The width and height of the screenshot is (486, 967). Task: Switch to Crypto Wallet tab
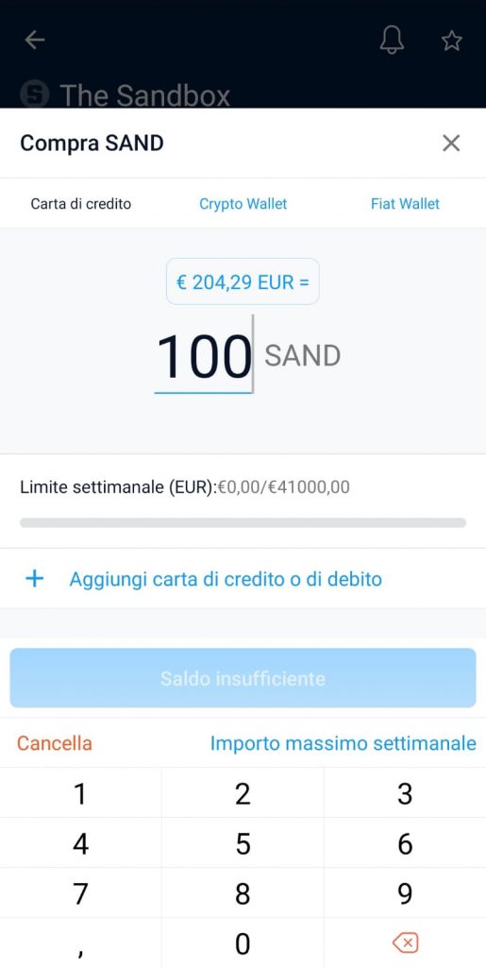tap(243, 204)
